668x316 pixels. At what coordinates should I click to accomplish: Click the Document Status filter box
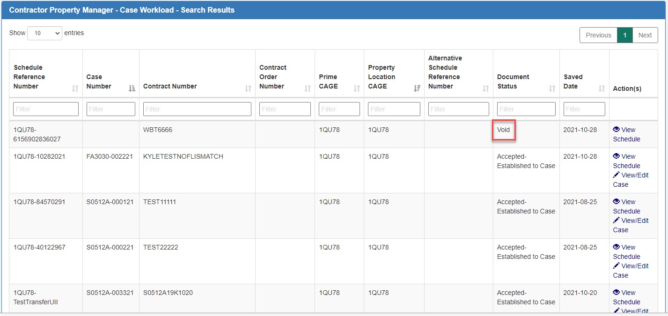[526, 109]
